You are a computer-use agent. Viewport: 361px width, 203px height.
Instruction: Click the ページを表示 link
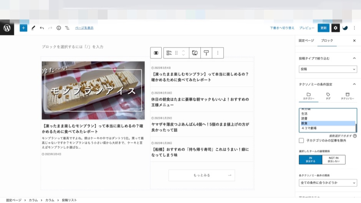point(84,28)
